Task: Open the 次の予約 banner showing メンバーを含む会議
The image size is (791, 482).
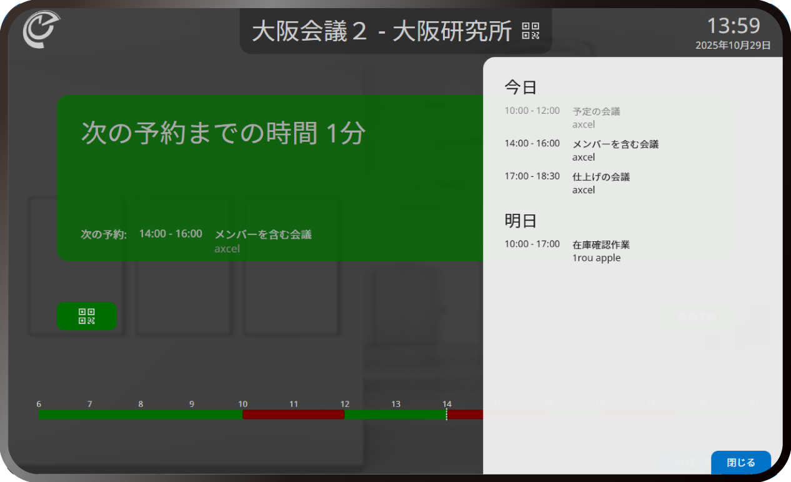Action: [x=262, y=234]
